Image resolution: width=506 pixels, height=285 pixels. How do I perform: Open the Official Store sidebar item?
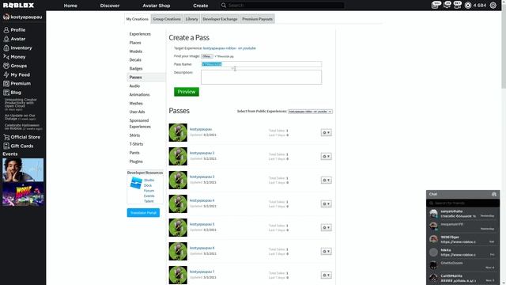pyautogui.click(x=23, y=137)
